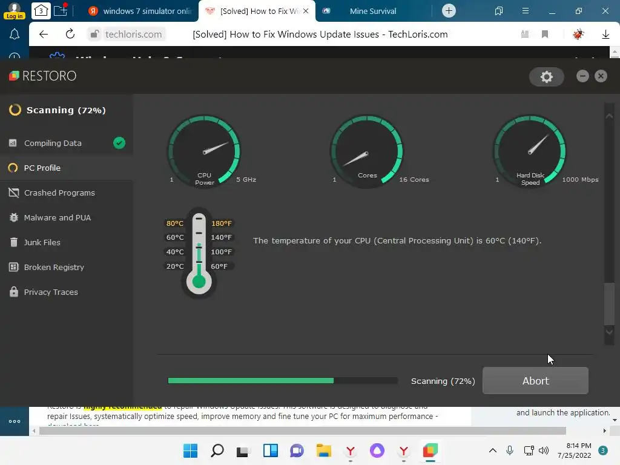The width and height of the screenshot is (620, 465).
Task: Go back in browser
Action: pos(44,35)
